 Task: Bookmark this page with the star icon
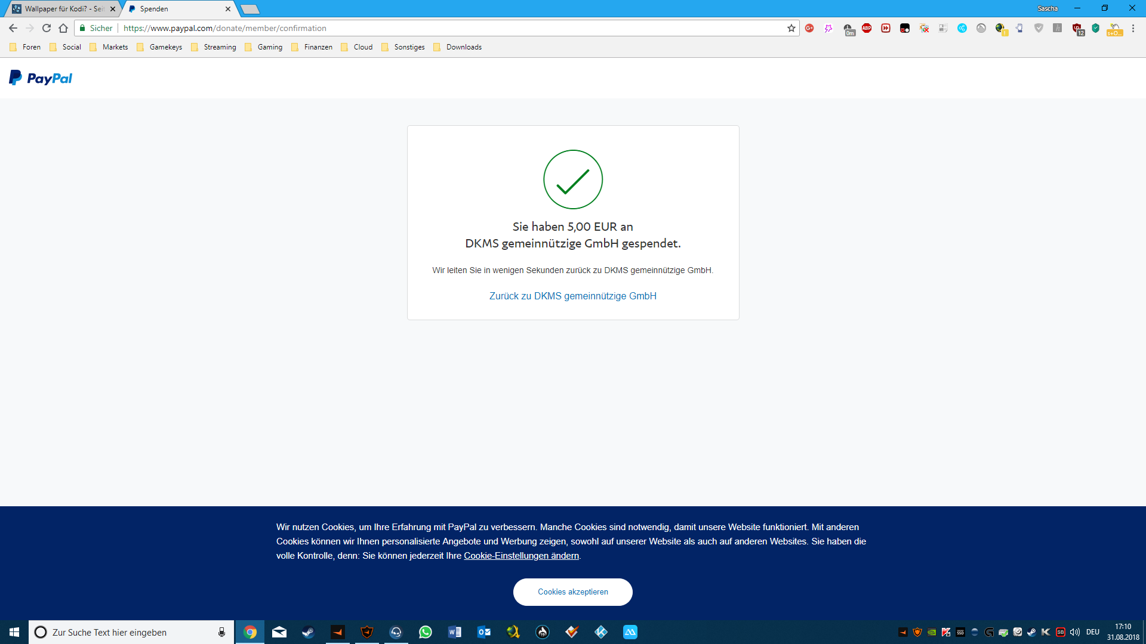click(791, 28)
